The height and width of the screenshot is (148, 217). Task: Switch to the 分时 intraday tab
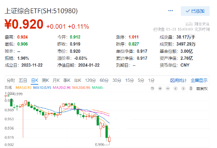tap(11, 80)
